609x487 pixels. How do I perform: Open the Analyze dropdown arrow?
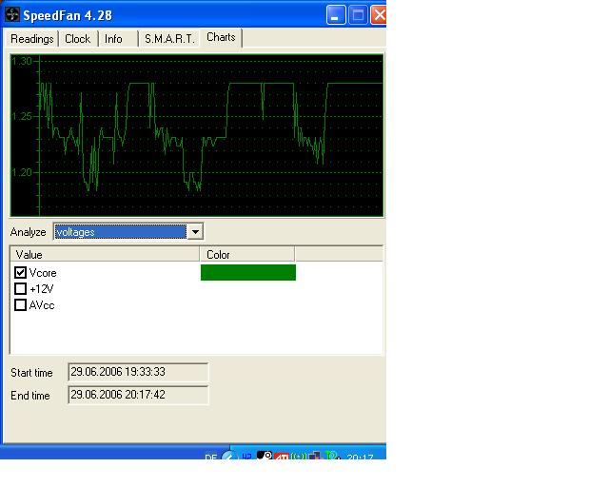click(195, 232)
